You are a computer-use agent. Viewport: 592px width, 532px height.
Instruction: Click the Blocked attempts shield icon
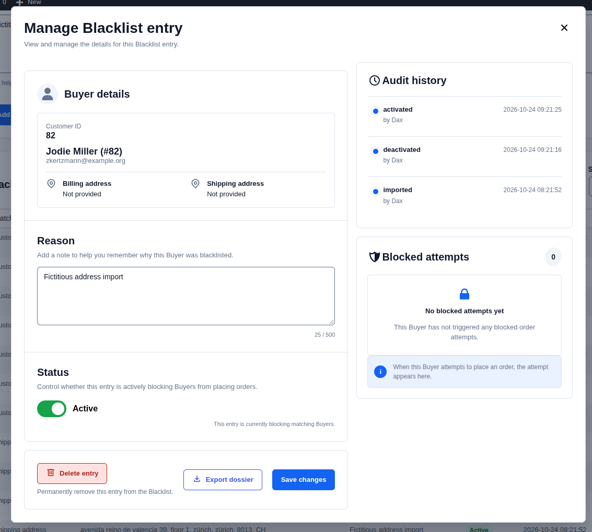374,257
